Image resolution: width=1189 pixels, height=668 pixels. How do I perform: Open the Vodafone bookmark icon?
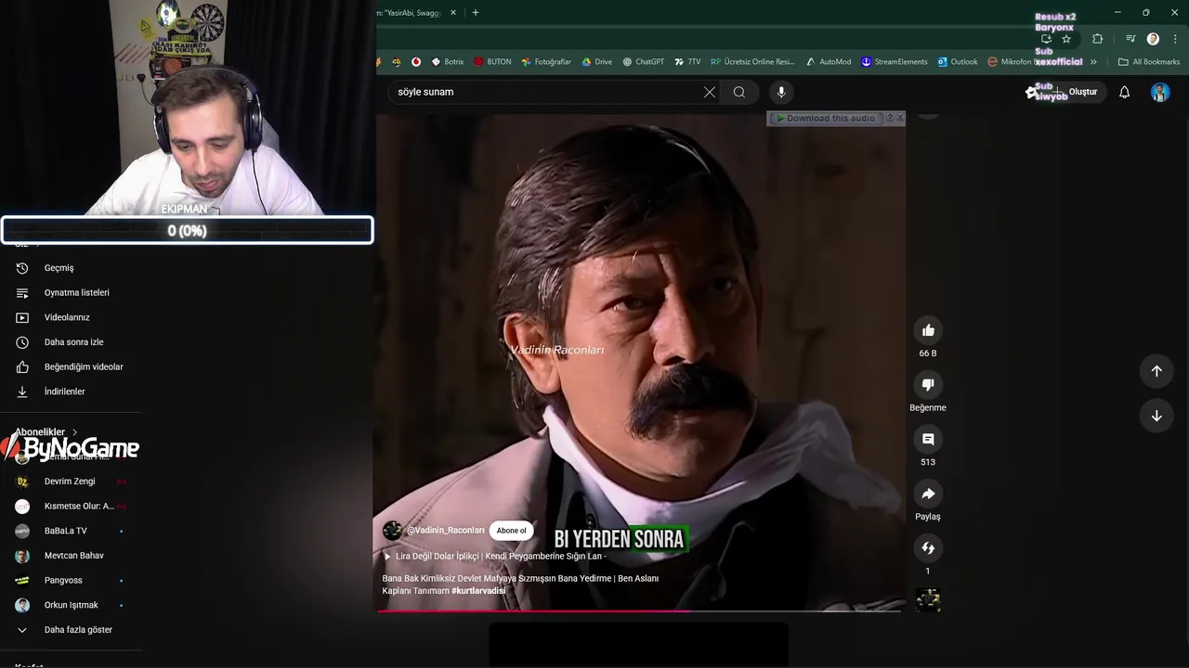click(416, 62)
